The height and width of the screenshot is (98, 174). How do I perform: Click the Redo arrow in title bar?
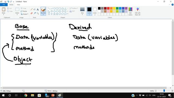[x=11, y=2]
